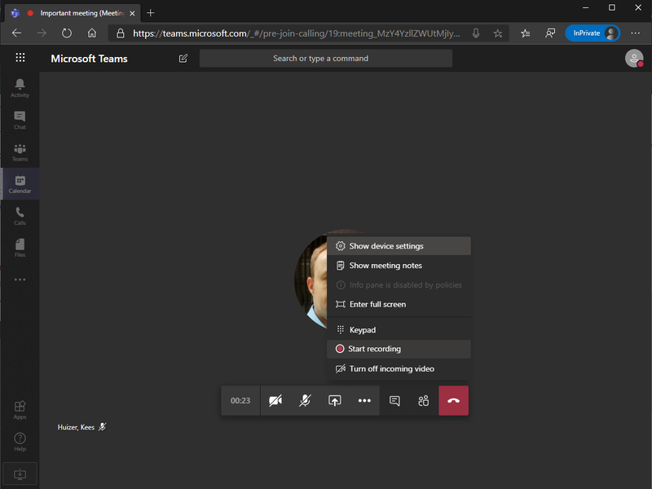Screen dimensions: 652x489
Task: Open Chat in the left sidebar
Action: (20, 120)
